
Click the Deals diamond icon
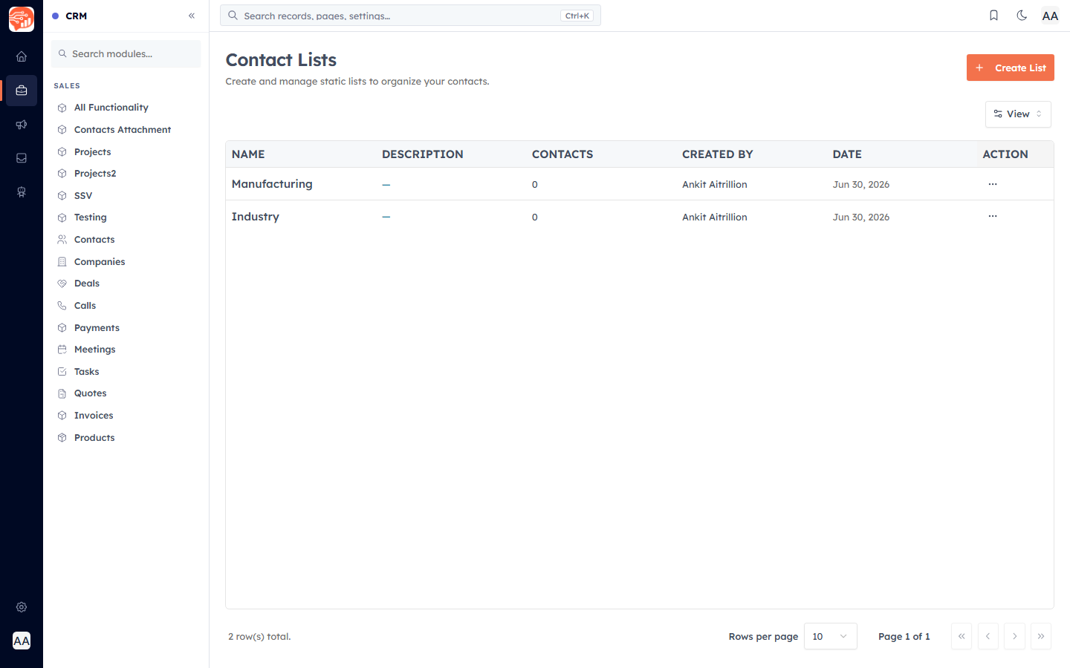click(62, 284)
